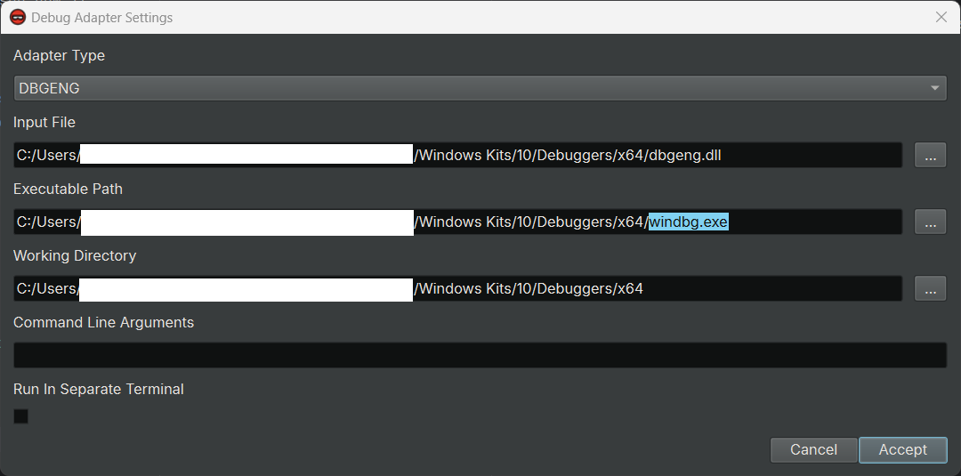Click the Command Line Arguments label
This screenshot has height=476, width=961.
coord(103,322)
